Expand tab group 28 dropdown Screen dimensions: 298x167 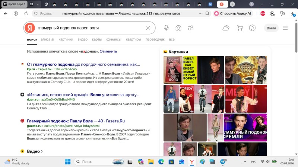(x=38, y=4)
